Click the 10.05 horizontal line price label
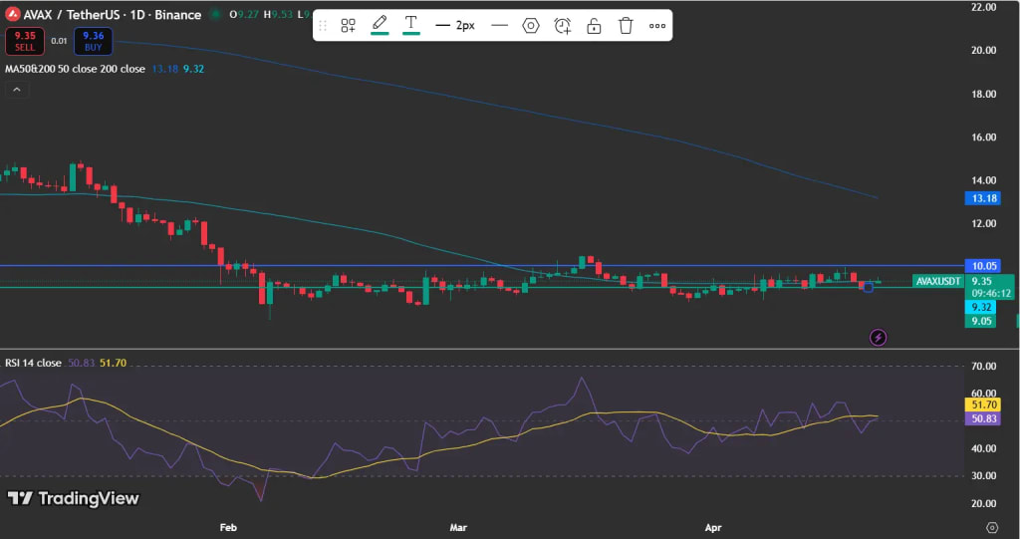Image resolution: width=1020 pixels, height=539 pixels. [984, 266]
